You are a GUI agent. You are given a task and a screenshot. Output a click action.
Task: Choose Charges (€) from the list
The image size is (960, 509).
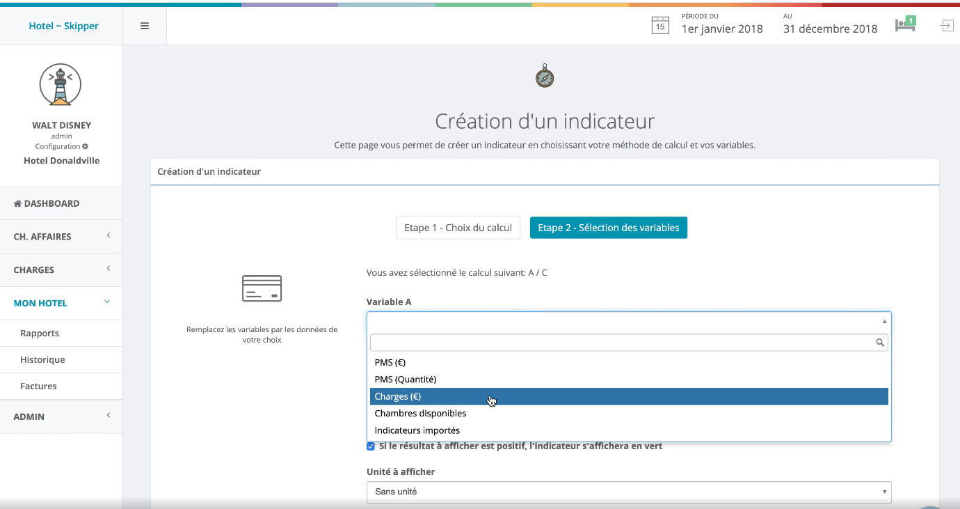click(x=629, y=396)
